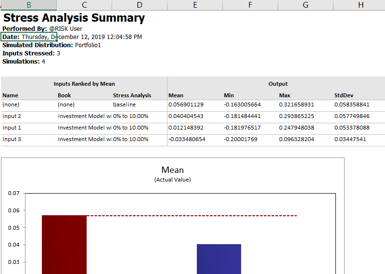385x274 pixels.
Task: Select the Stress Analysis Summary title cell
Action: (x=74, y=18)
